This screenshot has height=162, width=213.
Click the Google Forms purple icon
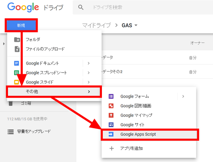click(111, 97)
